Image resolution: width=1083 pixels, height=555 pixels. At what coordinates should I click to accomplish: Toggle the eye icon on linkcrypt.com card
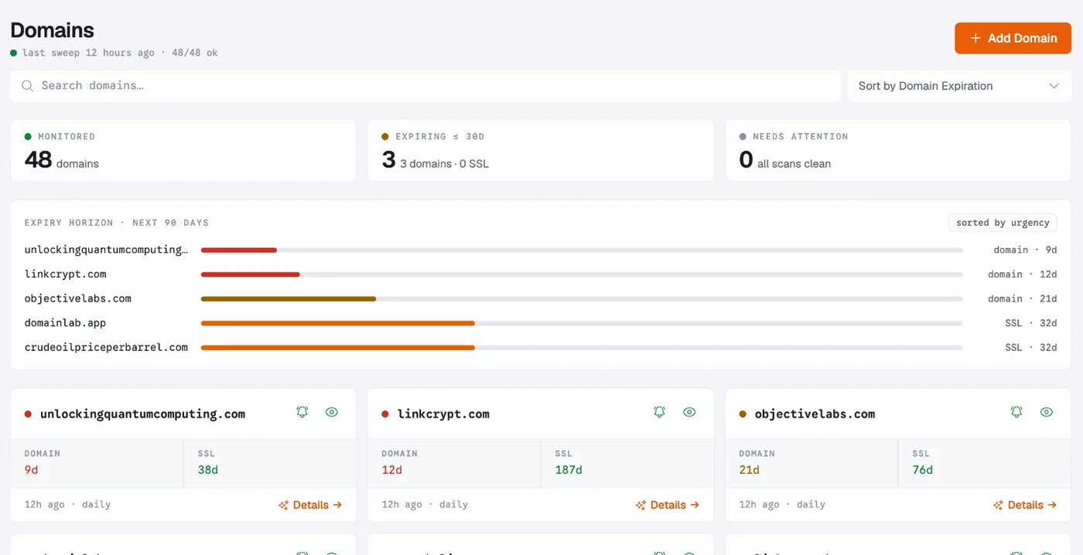(x=689, y=412)
